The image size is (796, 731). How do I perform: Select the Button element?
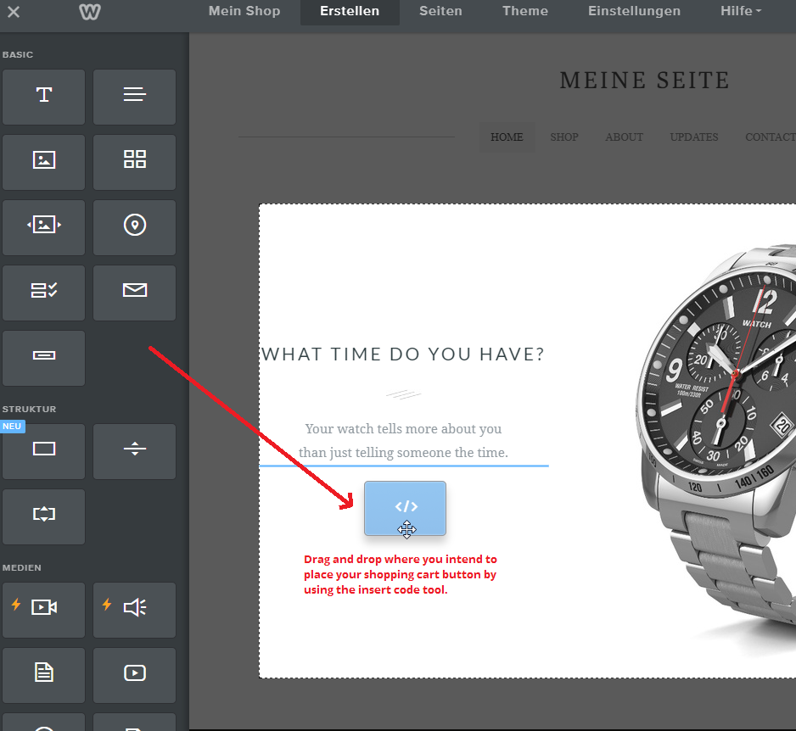pos(43,358)
